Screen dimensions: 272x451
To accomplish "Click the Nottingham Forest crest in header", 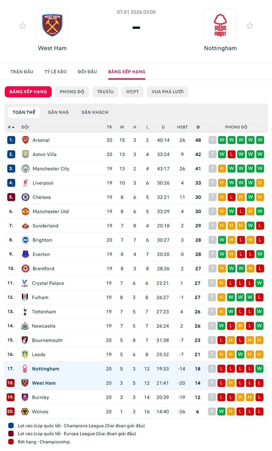I will [x=220, y=25].
